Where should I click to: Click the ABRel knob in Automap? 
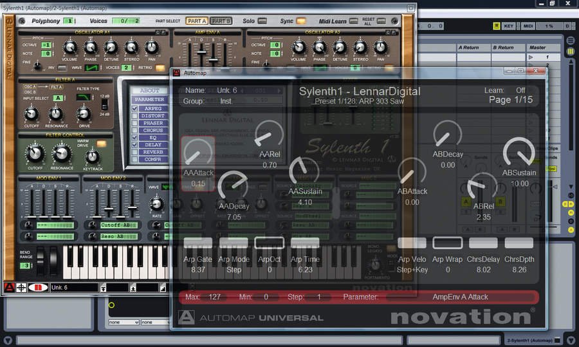click(x=483, y=187)
